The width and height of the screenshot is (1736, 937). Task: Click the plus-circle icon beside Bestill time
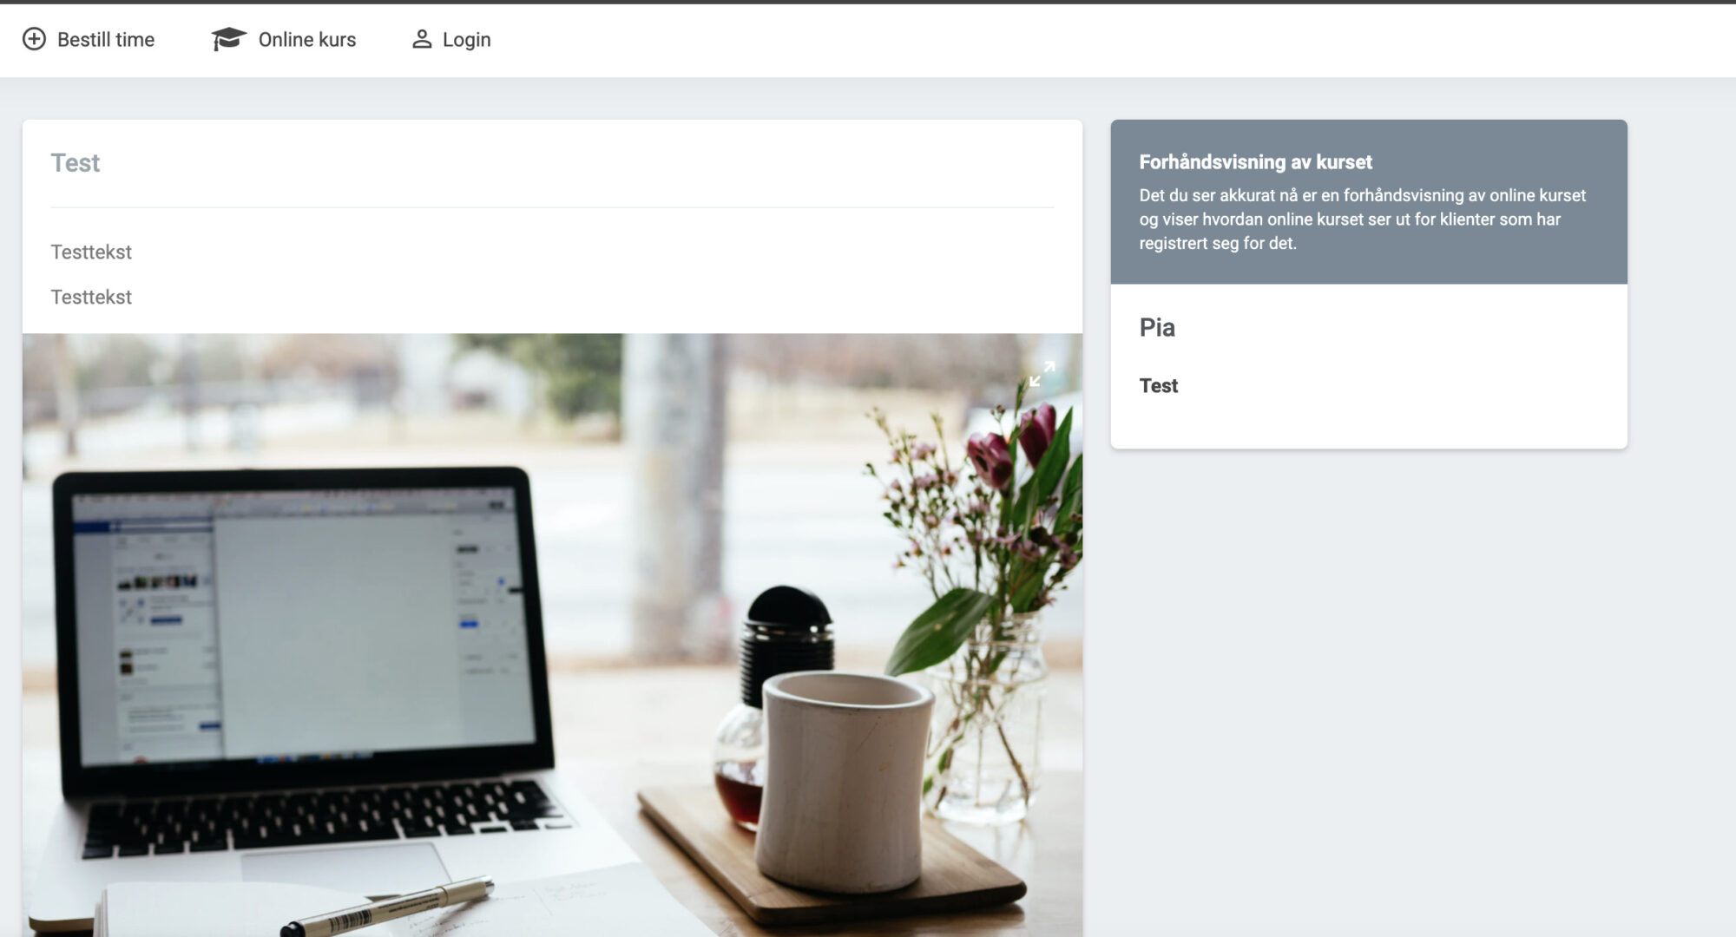[34, 39]
